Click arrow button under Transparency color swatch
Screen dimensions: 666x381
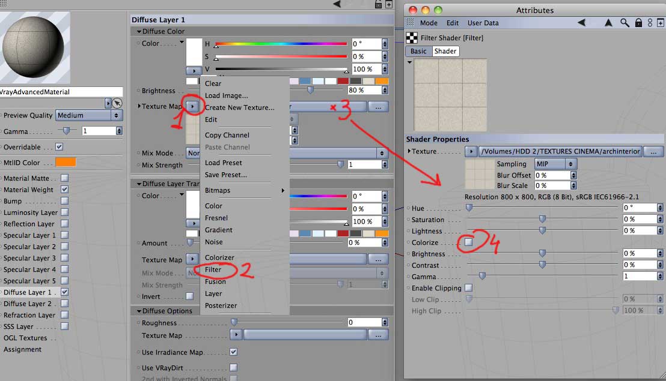pyautogui.click(x=193, y=223)
